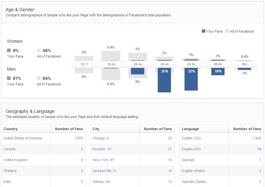Click the Houston, TX city entry

[102, 149]
